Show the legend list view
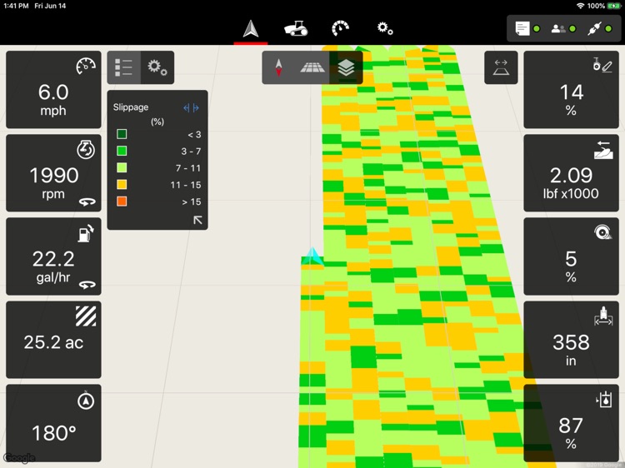Viewport: 625px width, 468px height. (x=124, y=67)
